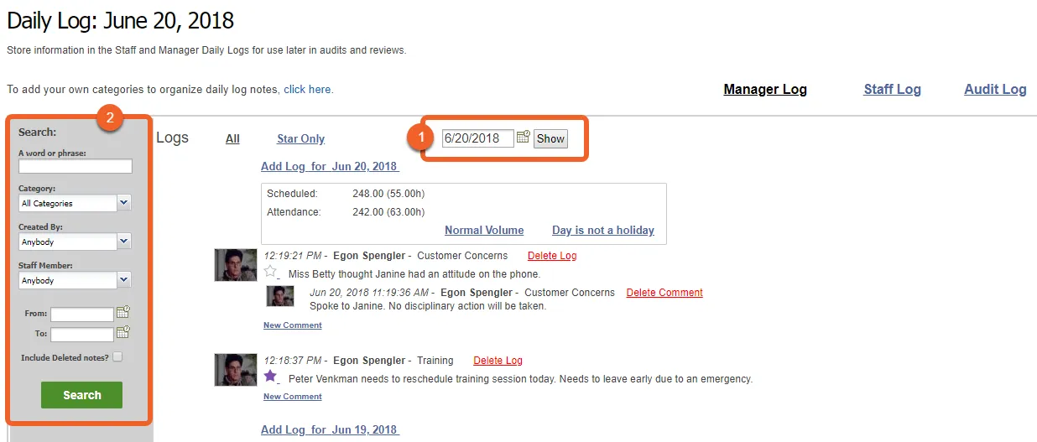This screenshot has width=1037, height=442.
Task: Open the calendar picker for To date
Action: pyautogui.click(x=123, y=333)
